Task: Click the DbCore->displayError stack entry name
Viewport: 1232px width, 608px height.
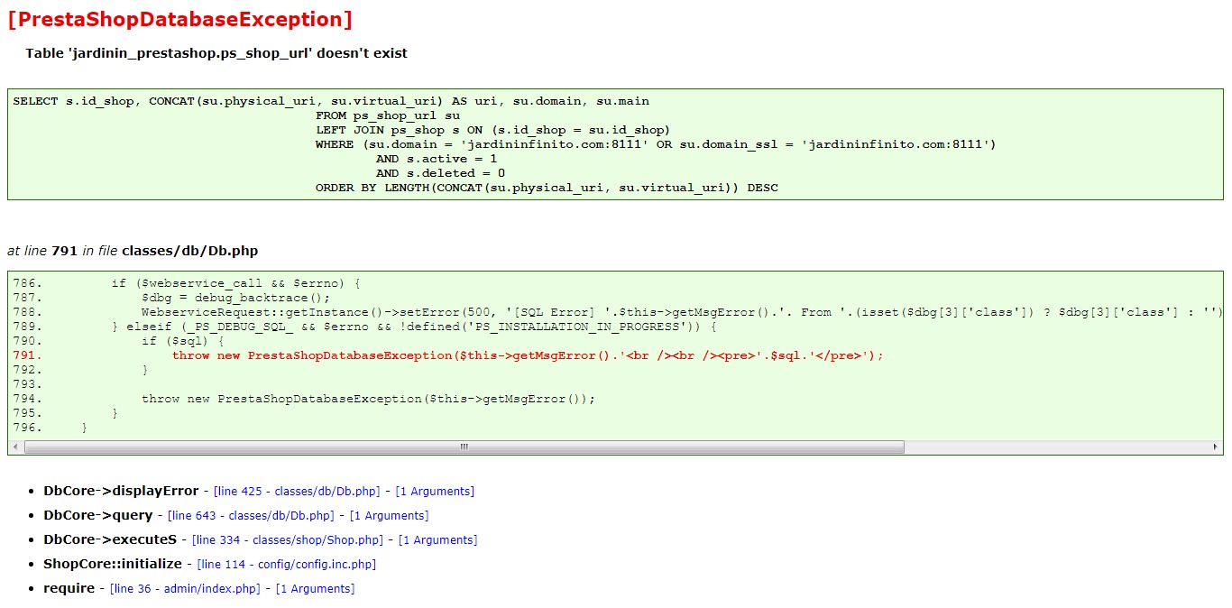Action: click(x=121, y=491)
